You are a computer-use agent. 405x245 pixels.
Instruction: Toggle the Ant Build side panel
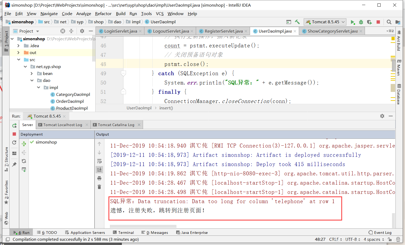point(399,41)
